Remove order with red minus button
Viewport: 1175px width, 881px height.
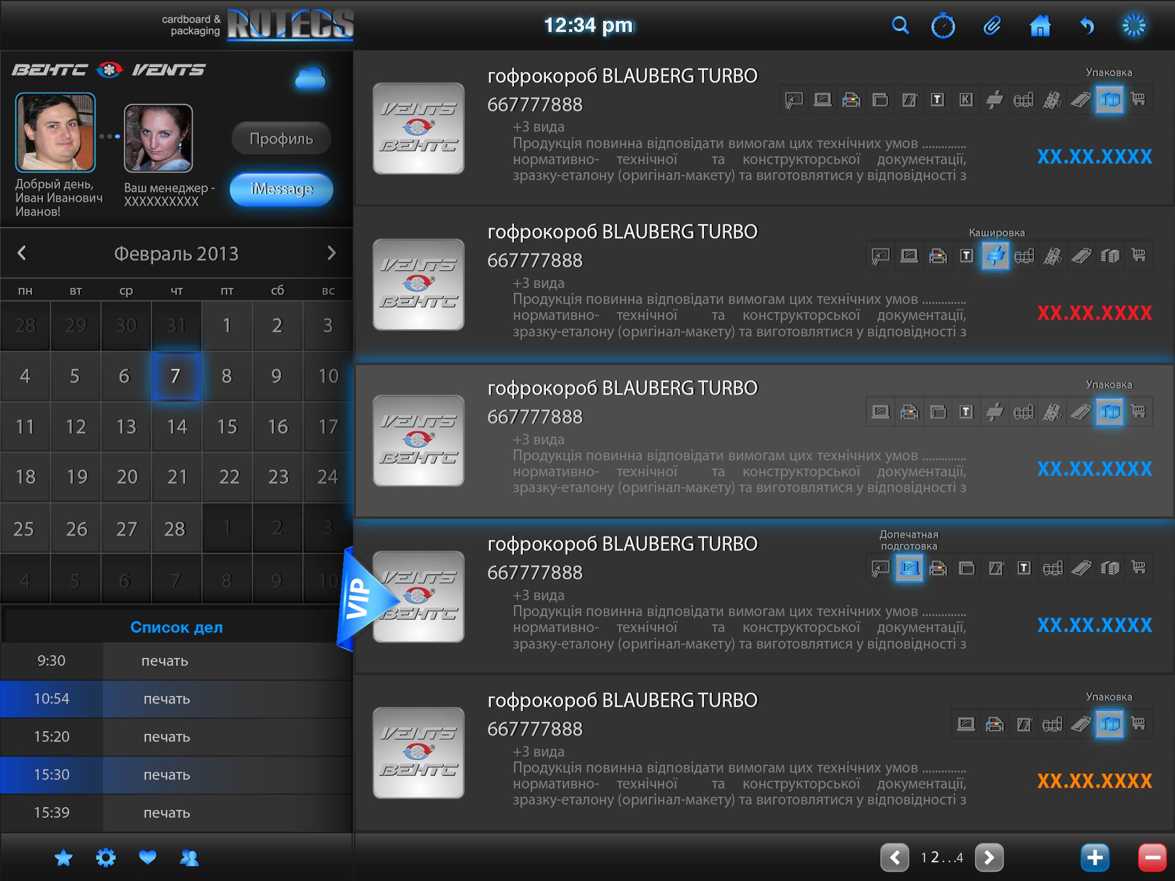pyautogui.click(x=1152, y=857)
